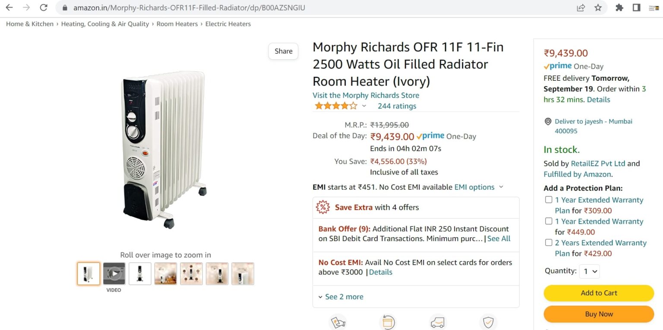663x330 pixels.
Task: Click the delivery location pin near jayesh address
Action: [548, 121]
